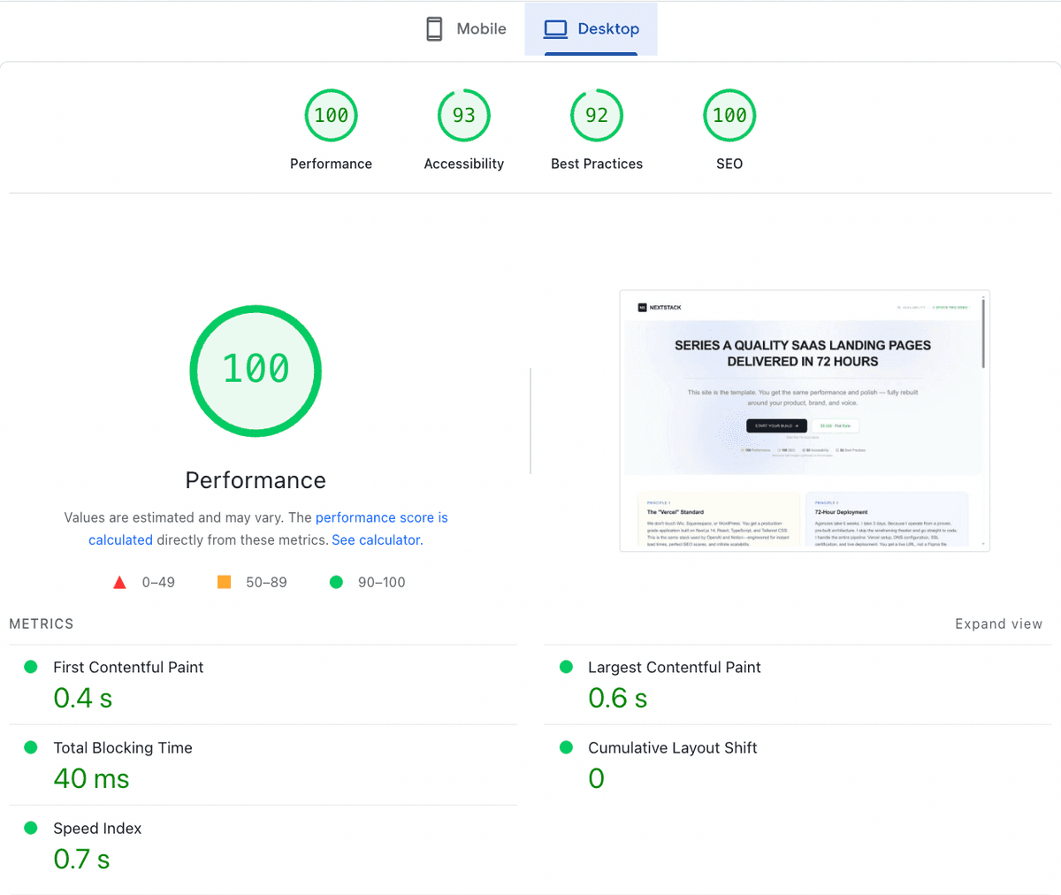Click the red triangle 0-49 legend icon
The image size is (1061, 895).
tap(119, 582)
